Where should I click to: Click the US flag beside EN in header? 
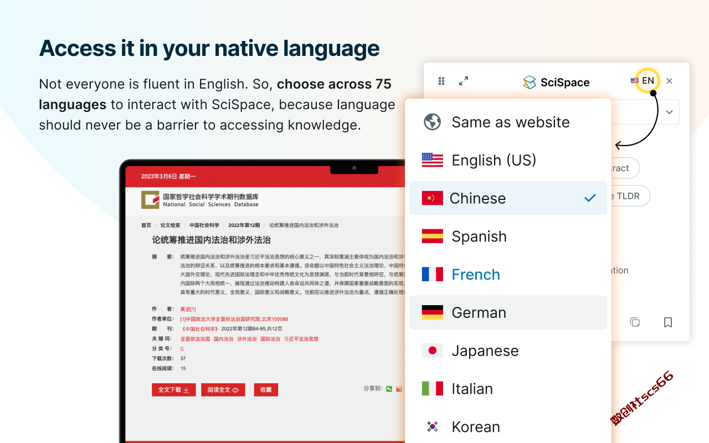pyautogui.click(x=635, y=81)
